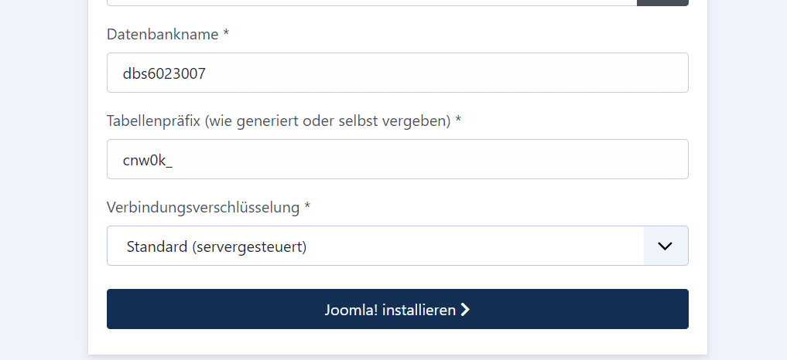Open the Verbindungsverschlüsselung select box
This screenshot has height=360, width=787.
(398, 246)
